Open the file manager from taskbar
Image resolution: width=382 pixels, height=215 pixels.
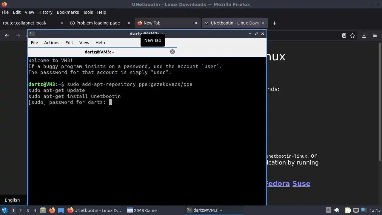point(43,210)
